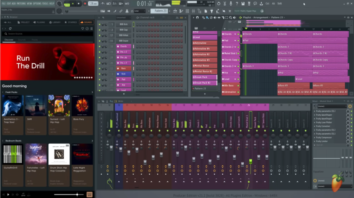Click the 128.000 tempo display
The width and height of the screenshot is (354, 198).
coord(93,3)
